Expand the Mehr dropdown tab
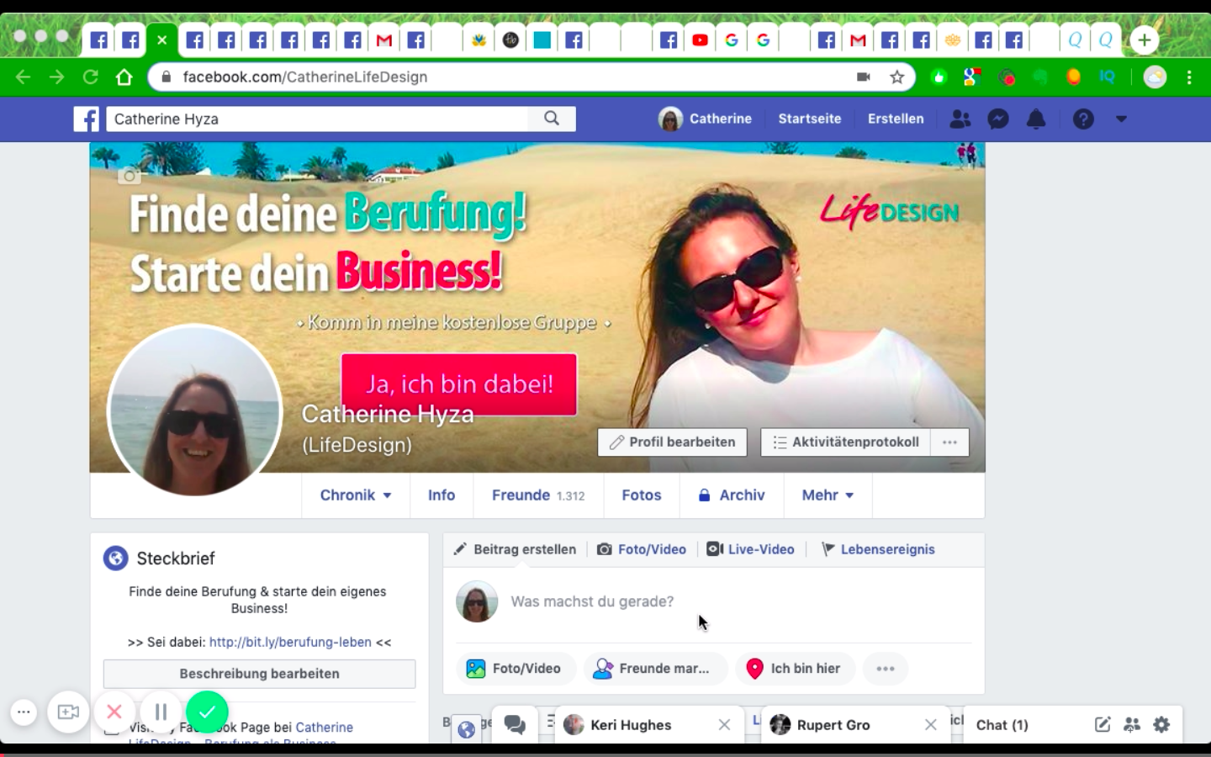This screenshot has width=1211, height=757. (x=828, y=495)
